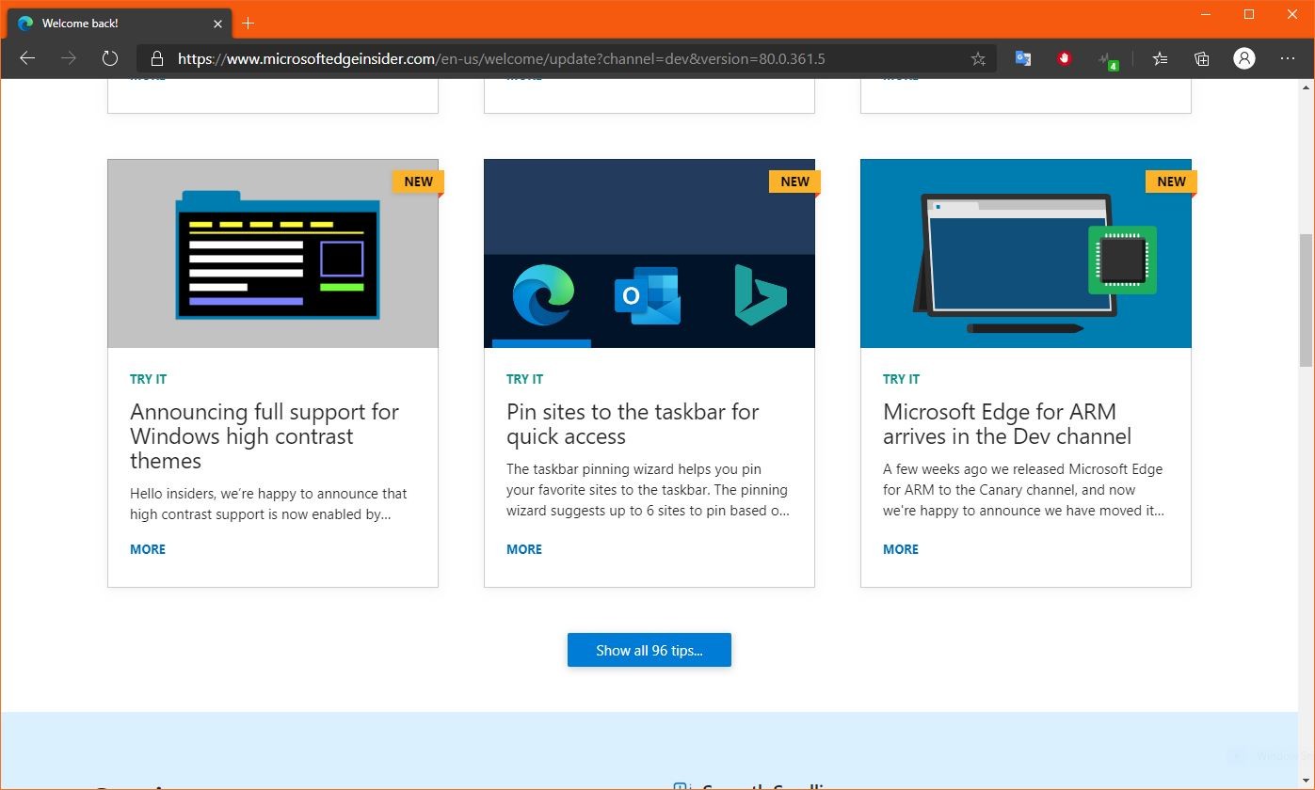Open MORE link for high contrast themes
Screen dimensions: 1315x790
148,549
